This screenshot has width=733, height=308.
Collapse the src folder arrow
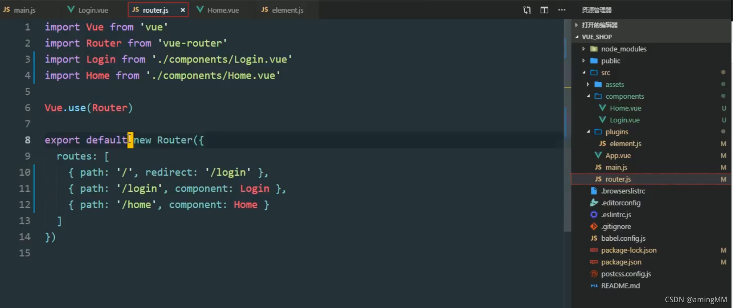click(584, 72)
